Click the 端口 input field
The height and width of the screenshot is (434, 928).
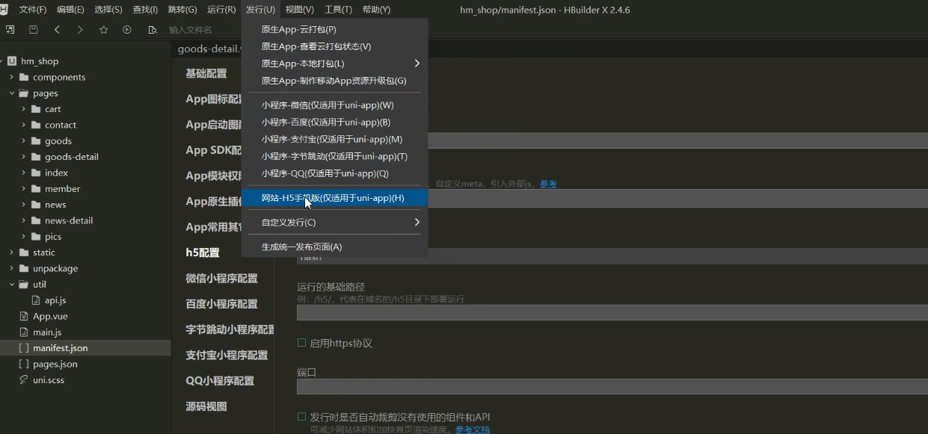[612, 386]
